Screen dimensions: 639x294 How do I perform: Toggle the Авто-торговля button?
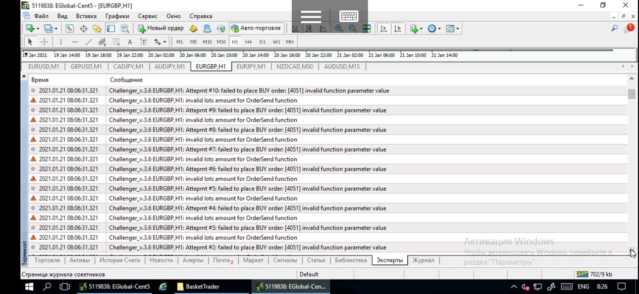click(257, 29)
